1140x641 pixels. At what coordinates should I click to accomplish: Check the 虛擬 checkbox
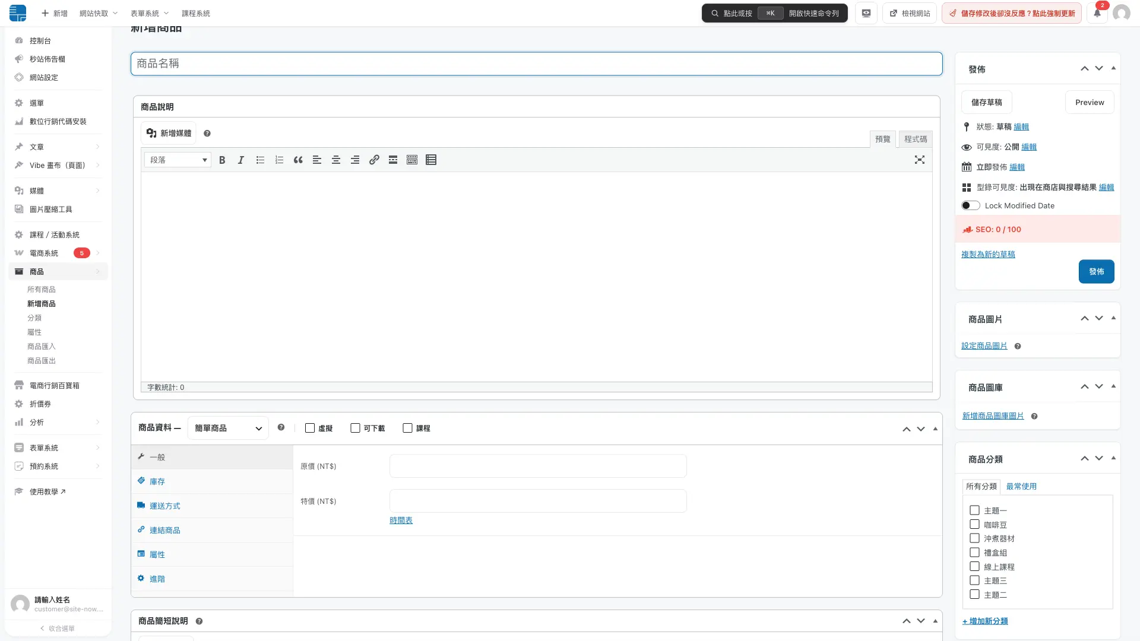click(310, 428)
